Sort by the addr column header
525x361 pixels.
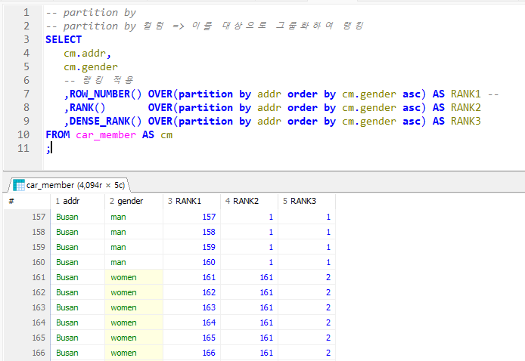(x=77, y=201)
